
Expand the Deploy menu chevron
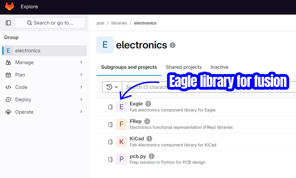(x=81, y=99)
